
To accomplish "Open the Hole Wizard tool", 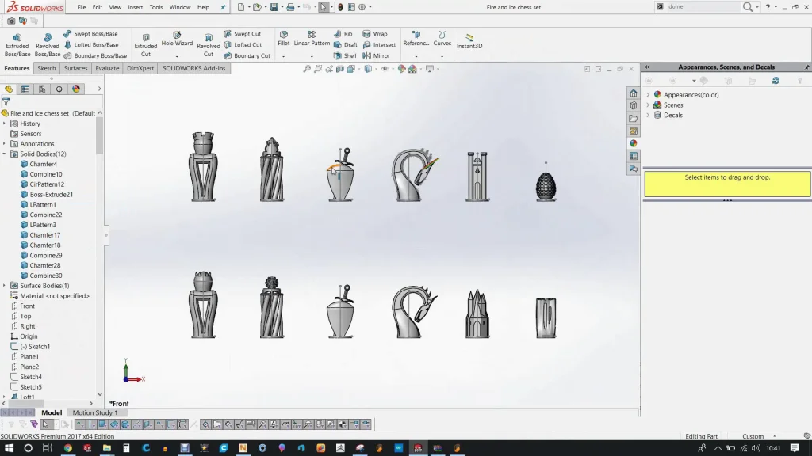I will [x=177, y=40].
